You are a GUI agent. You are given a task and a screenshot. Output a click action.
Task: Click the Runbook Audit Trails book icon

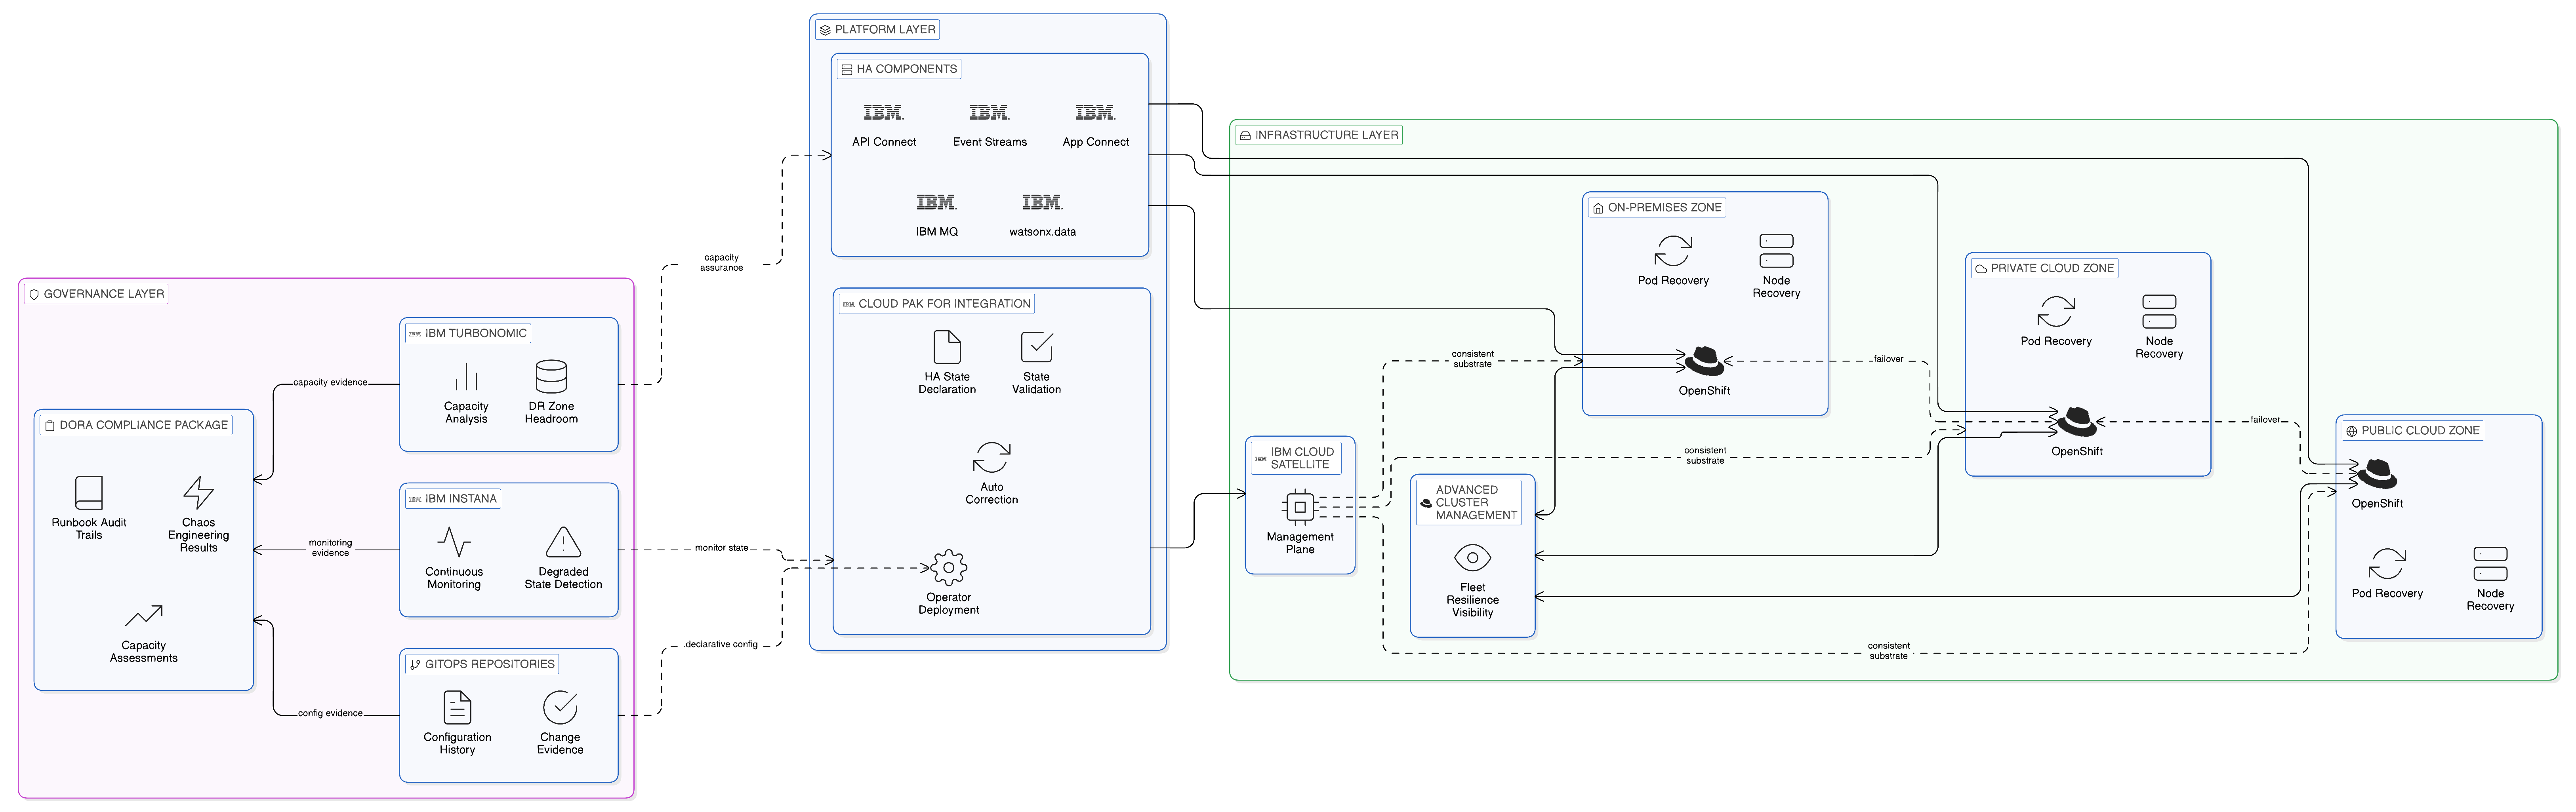89,492
